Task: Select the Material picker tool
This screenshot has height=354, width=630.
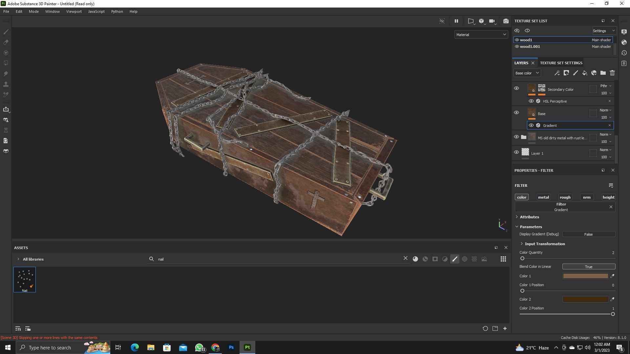Action: pos(6,95)
